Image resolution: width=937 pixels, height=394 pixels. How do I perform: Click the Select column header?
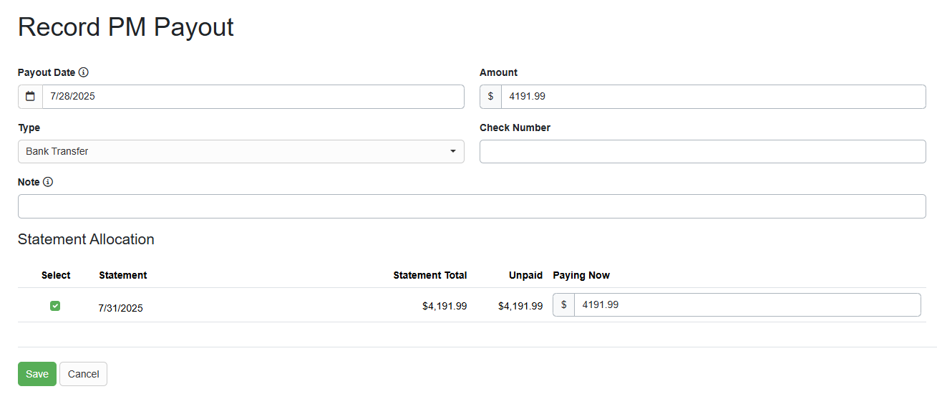pyautogui.click(x=56, y=275)
